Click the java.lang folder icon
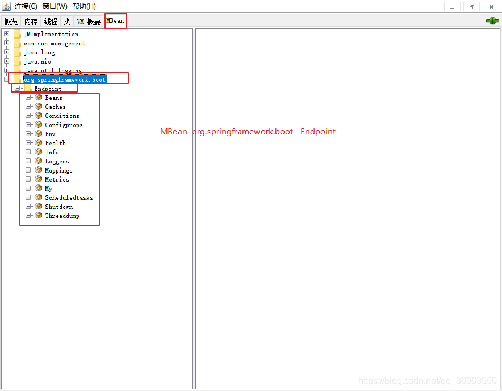The image size is (502, 391). click(x=17, y=52)
